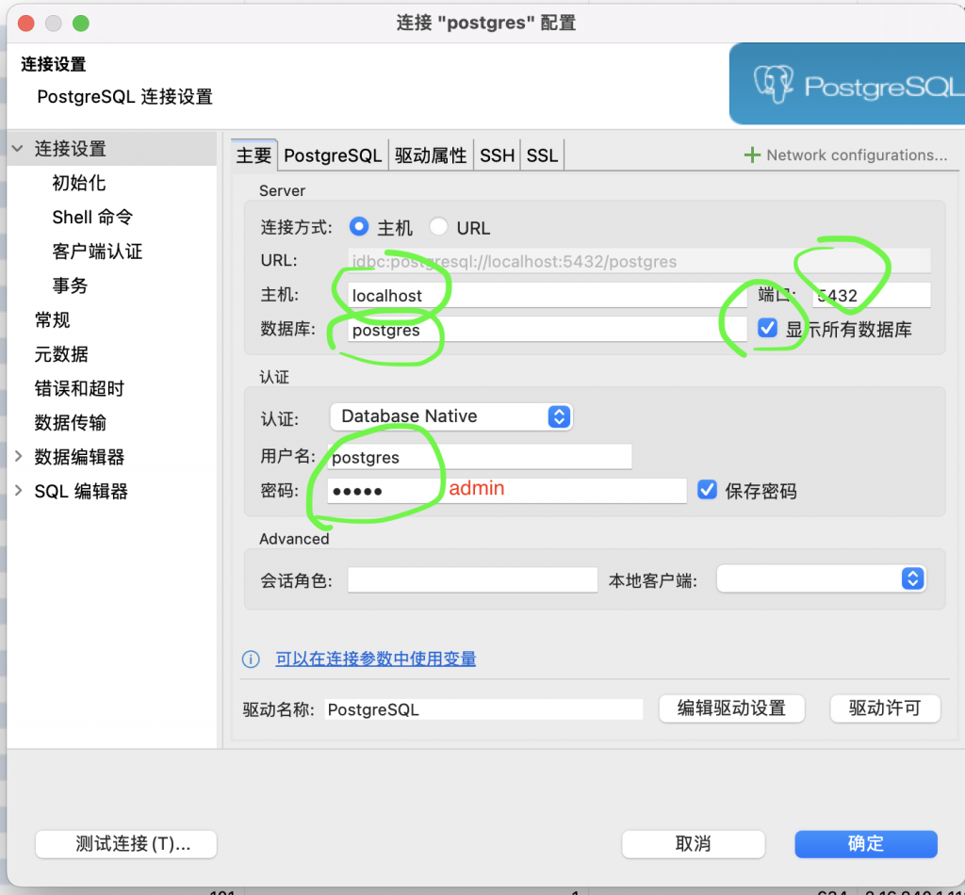Select 数据编辑器 label in the sidebar
The height and width of the screenshot is (895, 965).
pyautogui.click(x=79, y=456)
